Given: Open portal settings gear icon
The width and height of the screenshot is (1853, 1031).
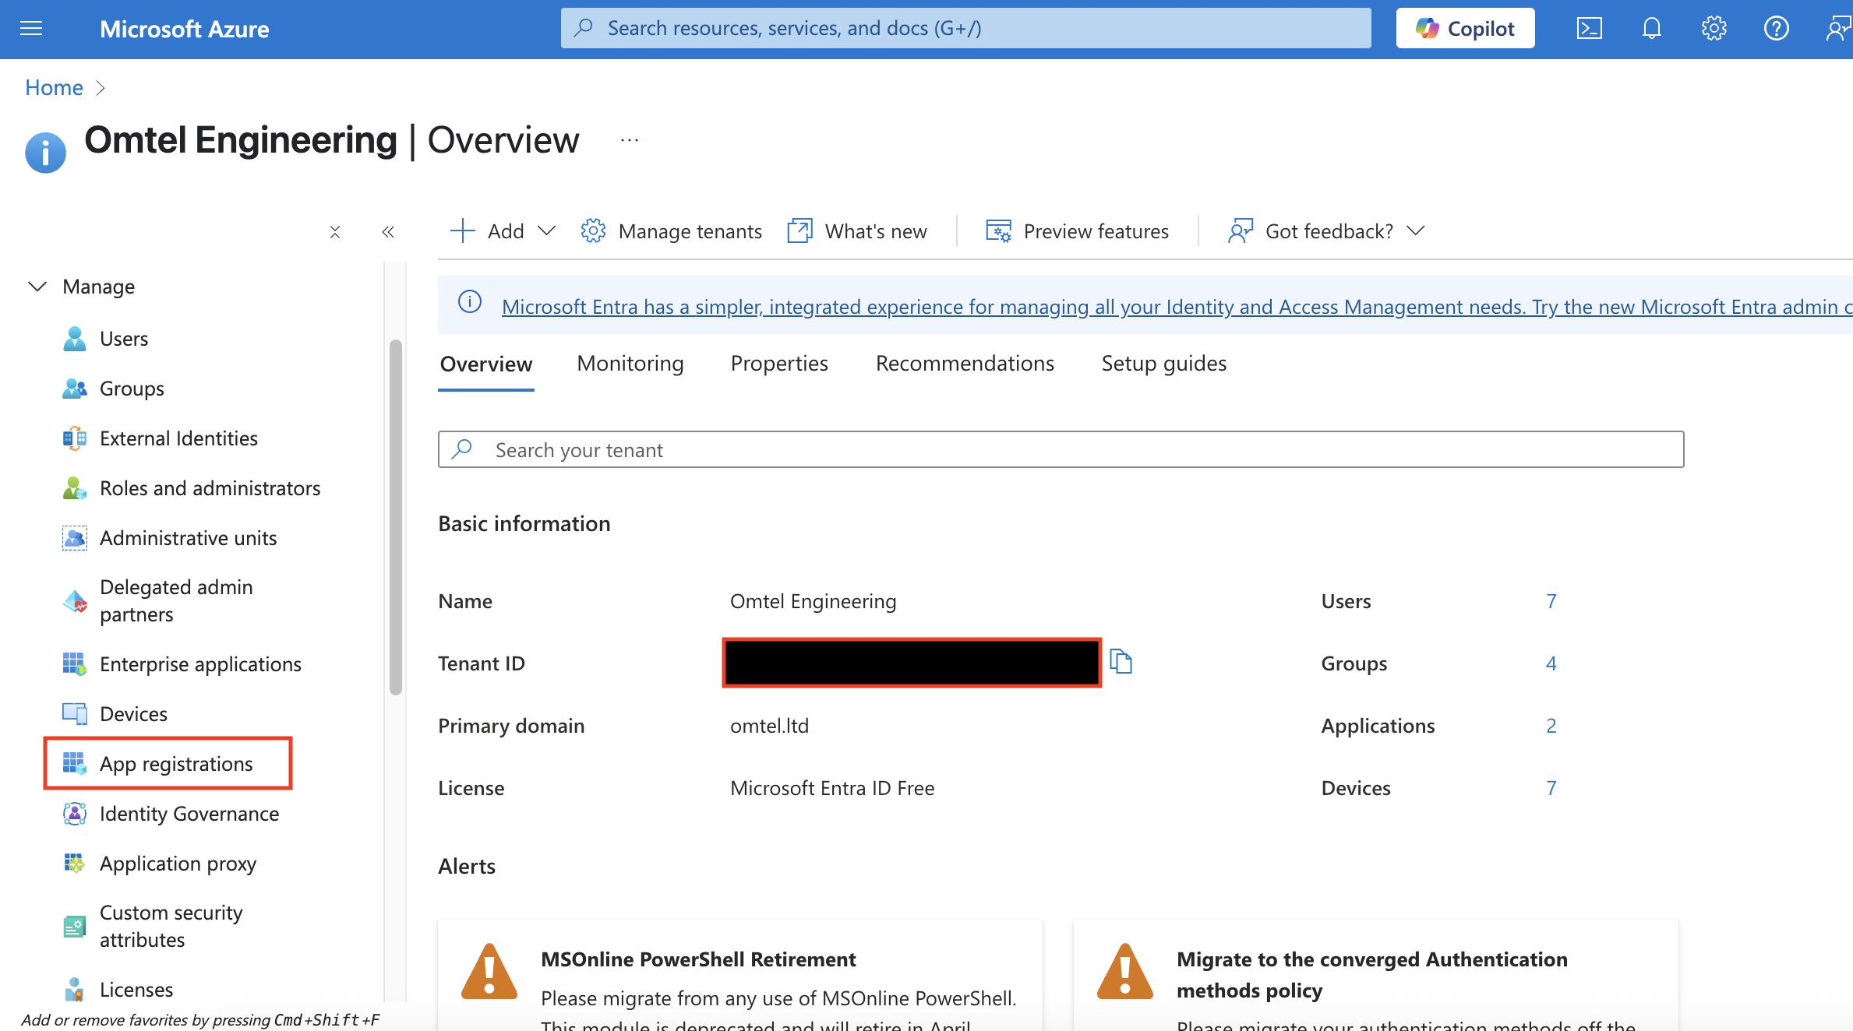Looking at the screenshot, I should (1714, 29).
